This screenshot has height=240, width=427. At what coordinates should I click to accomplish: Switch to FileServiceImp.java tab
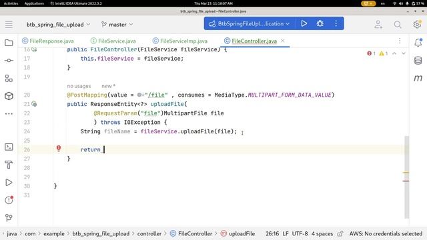click(180, 41)
